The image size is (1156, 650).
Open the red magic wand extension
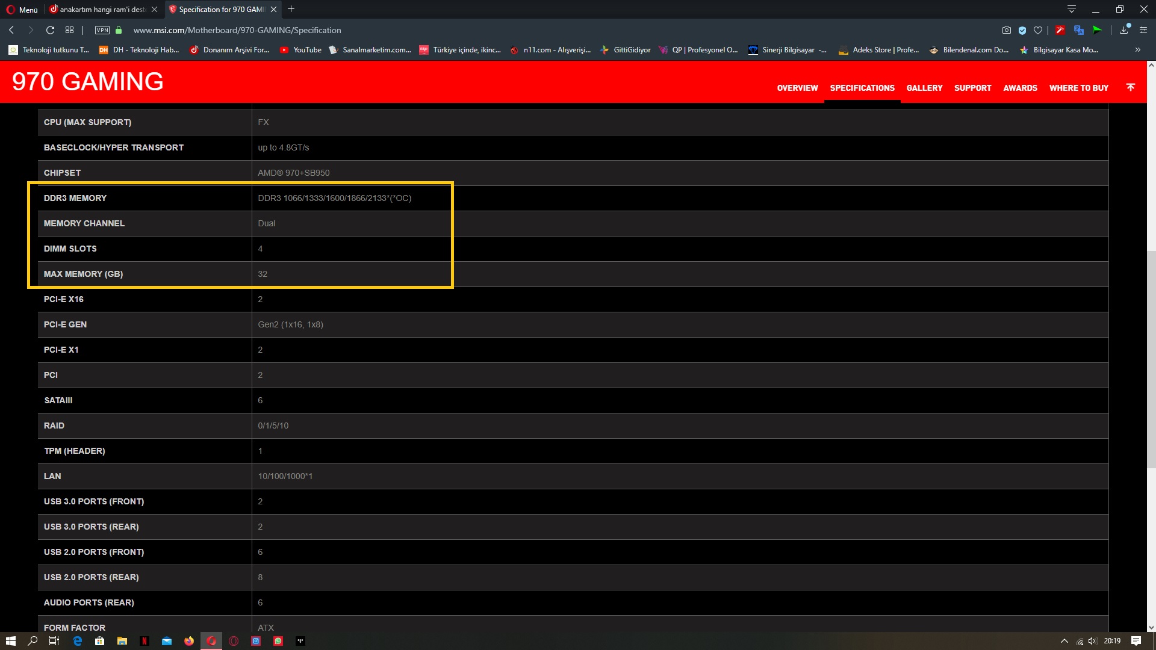[1060, 30]
